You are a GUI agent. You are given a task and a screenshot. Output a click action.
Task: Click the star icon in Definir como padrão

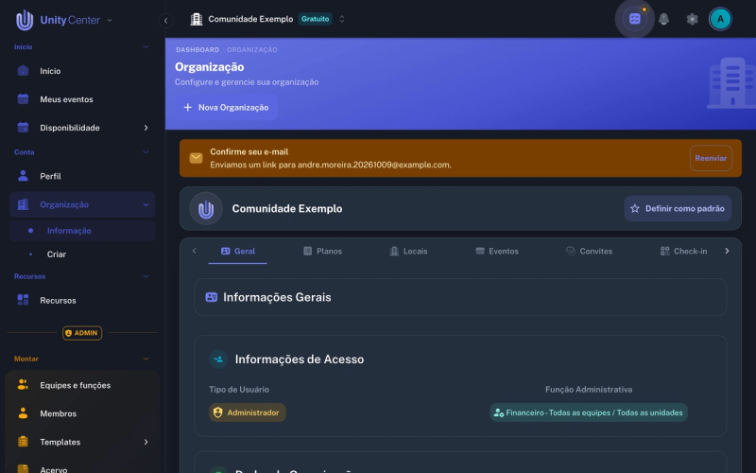point(635,208)
